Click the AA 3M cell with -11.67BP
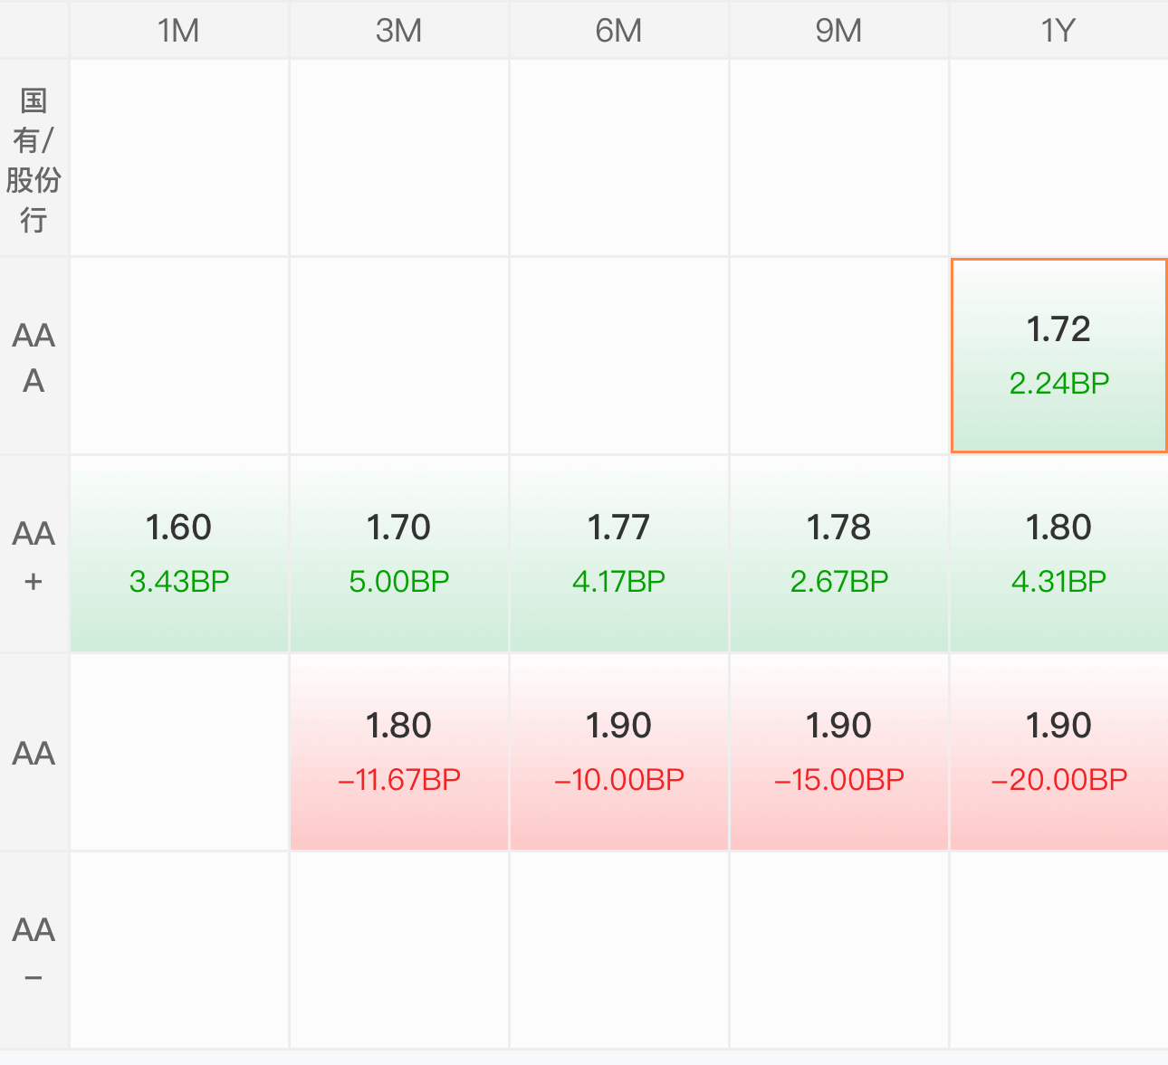The width and height of the screenshot is (1168, 1065). coord(399,752)
